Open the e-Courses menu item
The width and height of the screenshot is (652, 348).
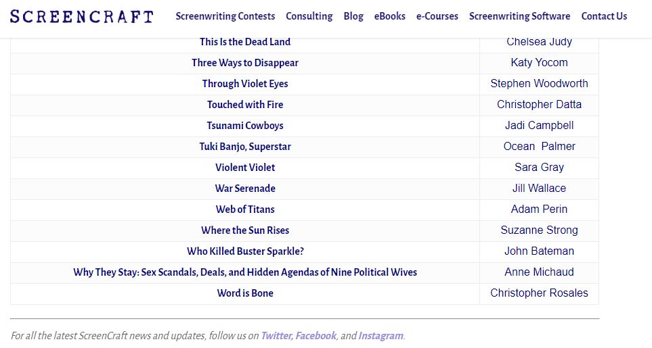437,16
